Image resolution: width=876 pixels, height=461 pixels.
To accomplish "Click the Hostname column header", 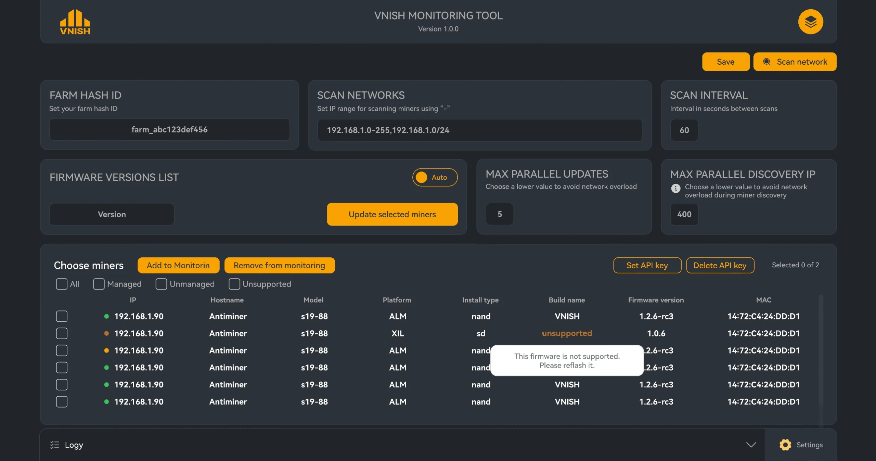I will tap(227, 300).
